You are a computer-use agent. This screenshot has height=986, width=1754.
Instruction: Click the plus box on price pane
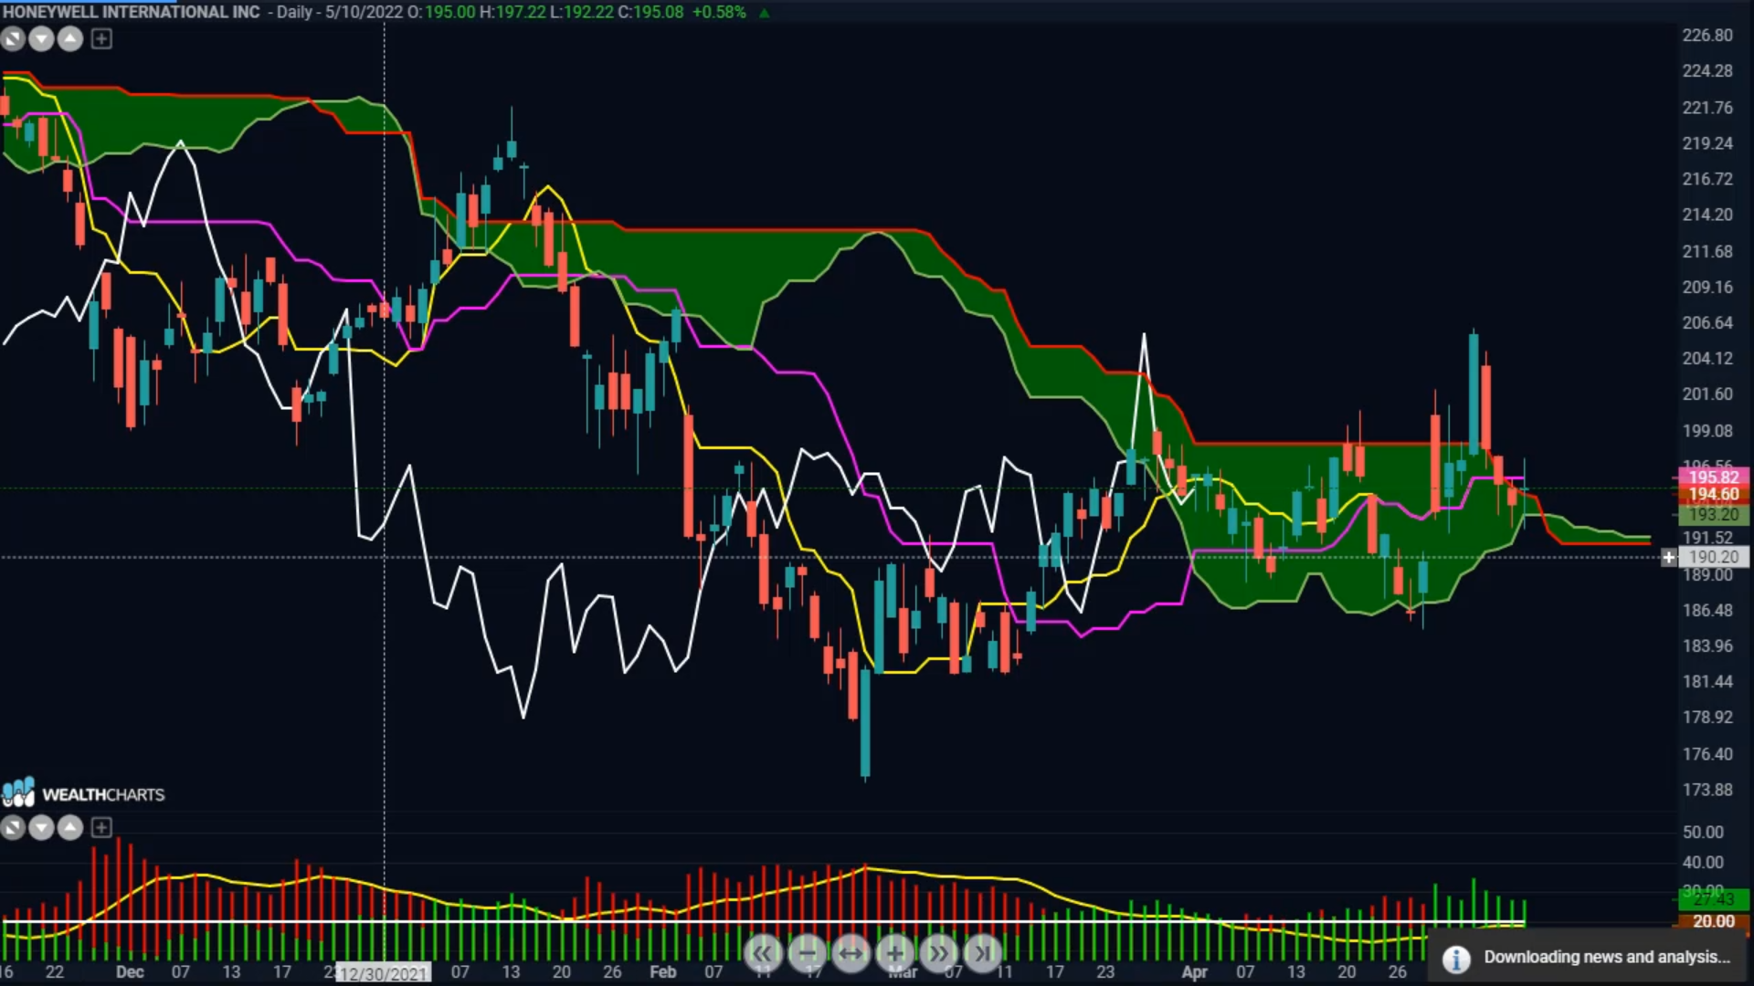click(101, 39)
